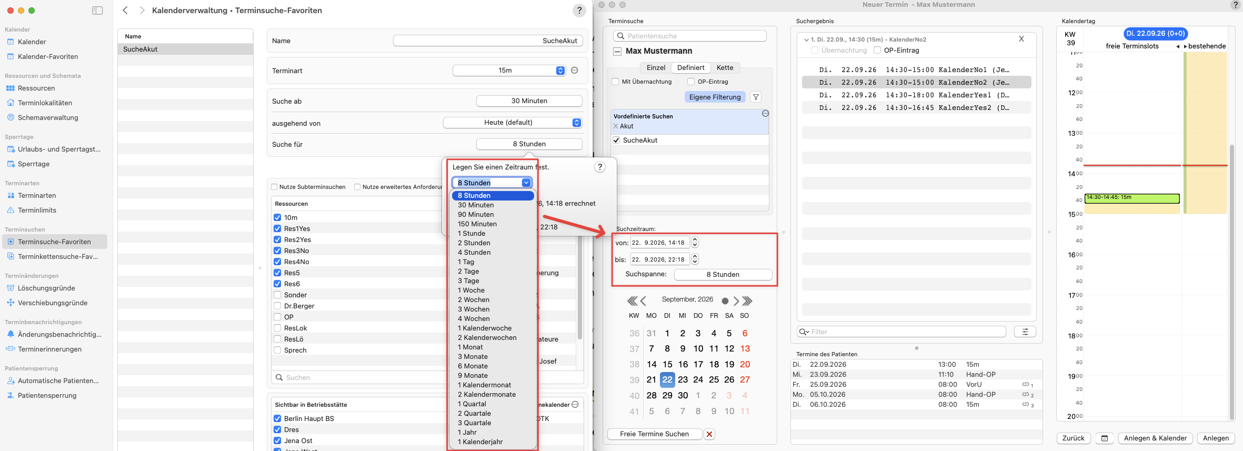
Task: Remove the first search result with X
Action: pos(1021,39)
